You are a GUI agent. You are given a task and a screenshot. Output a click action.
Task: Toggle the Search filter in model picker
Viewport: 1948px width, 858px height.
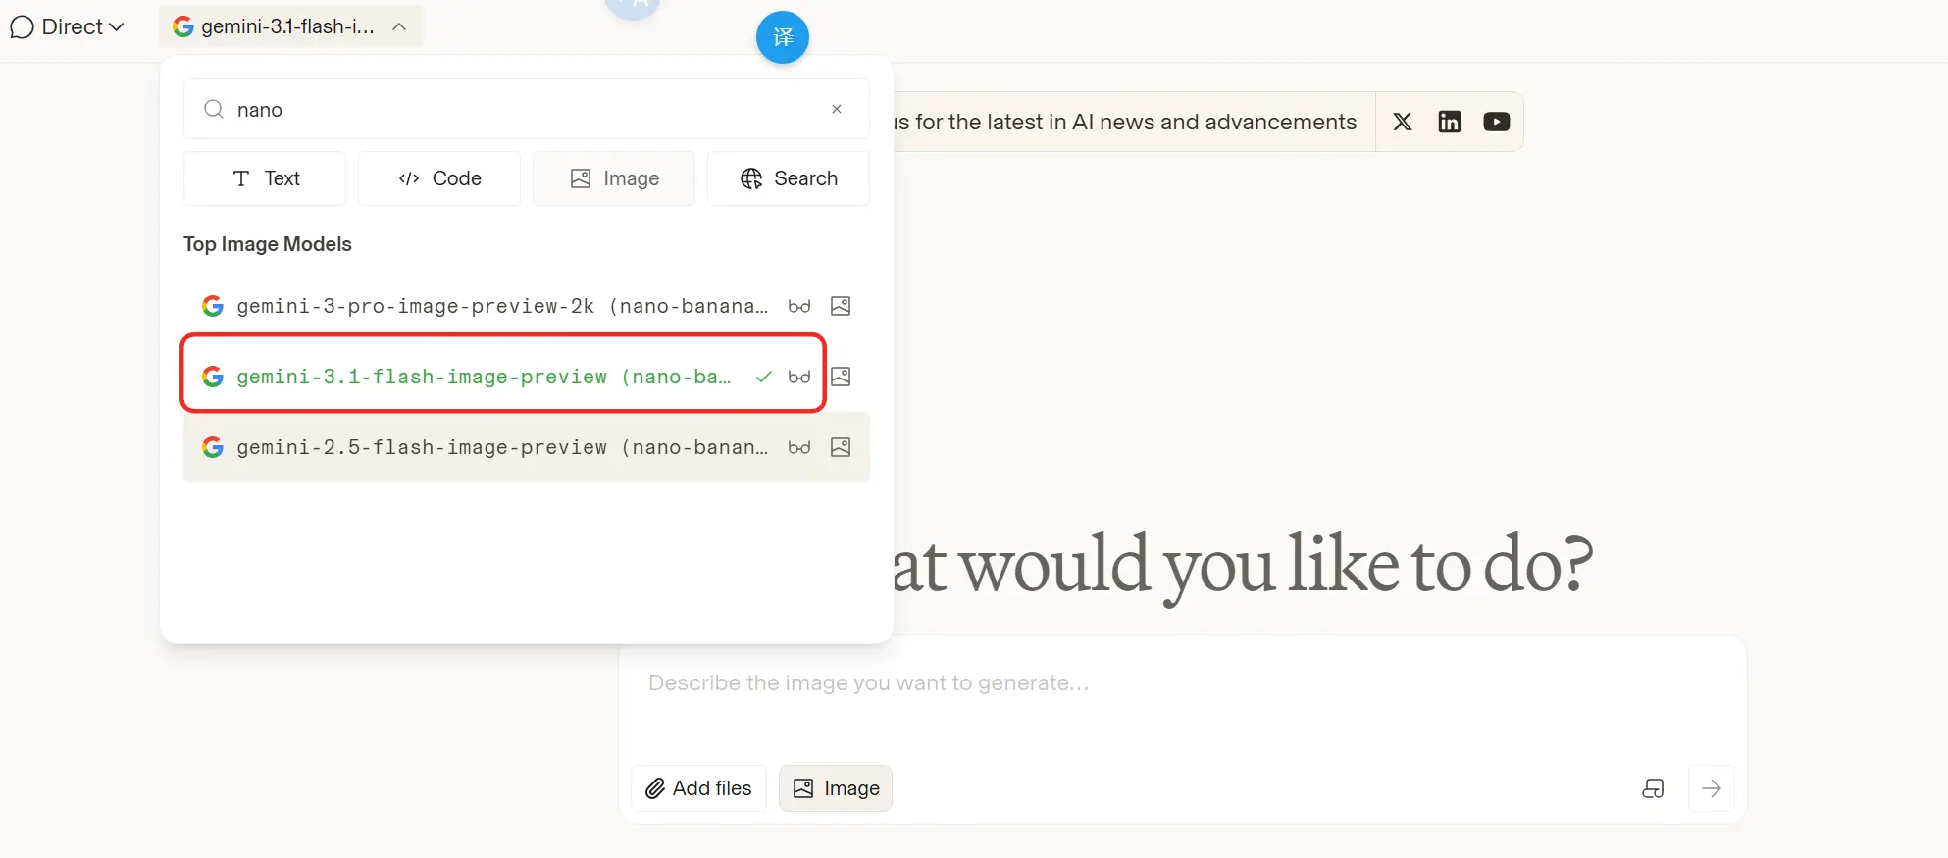pos(789,178)
